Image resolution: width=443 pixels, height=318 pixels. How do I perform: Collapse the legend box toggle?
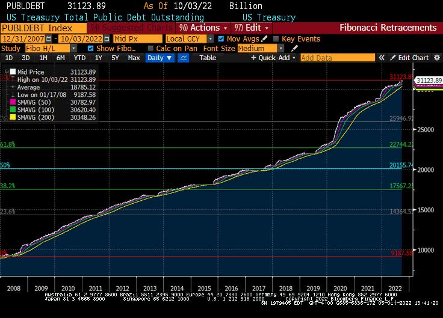pyautogui.click(x=7, y=72)
